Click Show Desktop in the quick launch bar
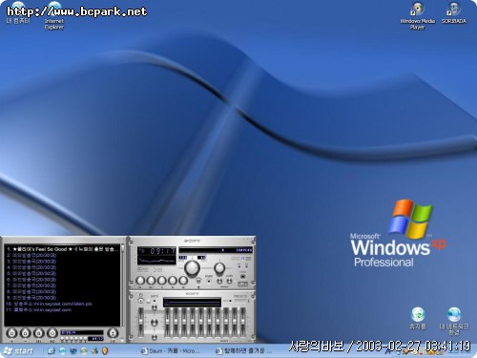Image resolution: width=477 pixels, height=358 pixels. [x=51, y=351]
